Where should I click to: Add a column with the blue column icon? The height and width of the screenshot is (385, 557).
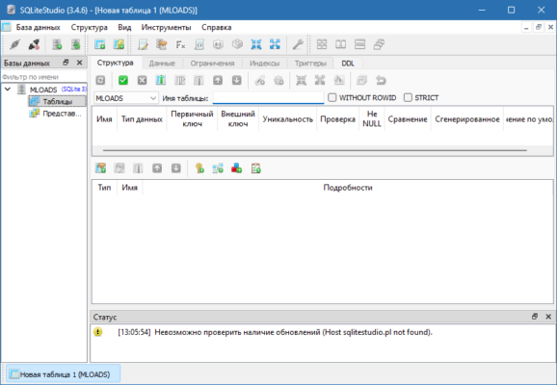pyautogui.click(x=161, y=81)
